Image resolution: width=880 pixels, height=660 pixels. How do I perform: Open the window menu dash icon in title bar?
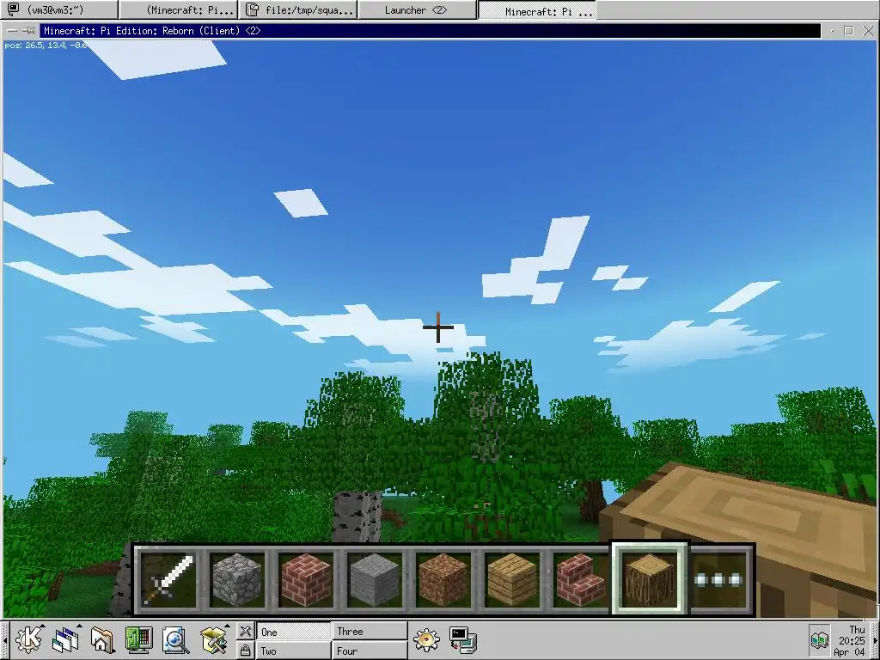[12, 30]
